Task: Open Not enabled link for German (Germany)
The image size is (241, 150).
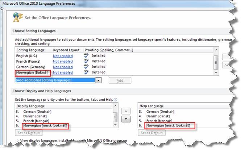Action: coord(63,67)
